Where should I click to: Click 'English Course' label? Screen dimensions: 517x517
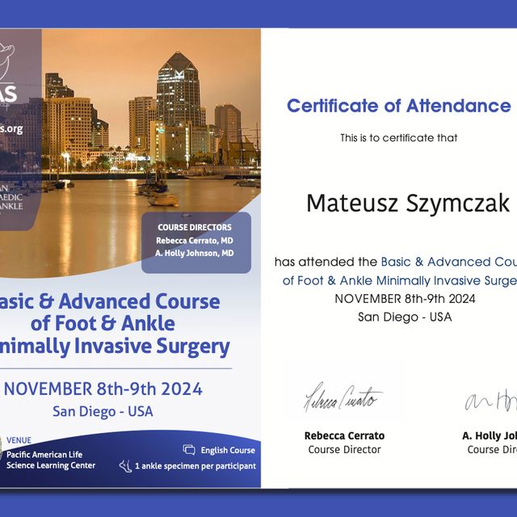(228, 450)
